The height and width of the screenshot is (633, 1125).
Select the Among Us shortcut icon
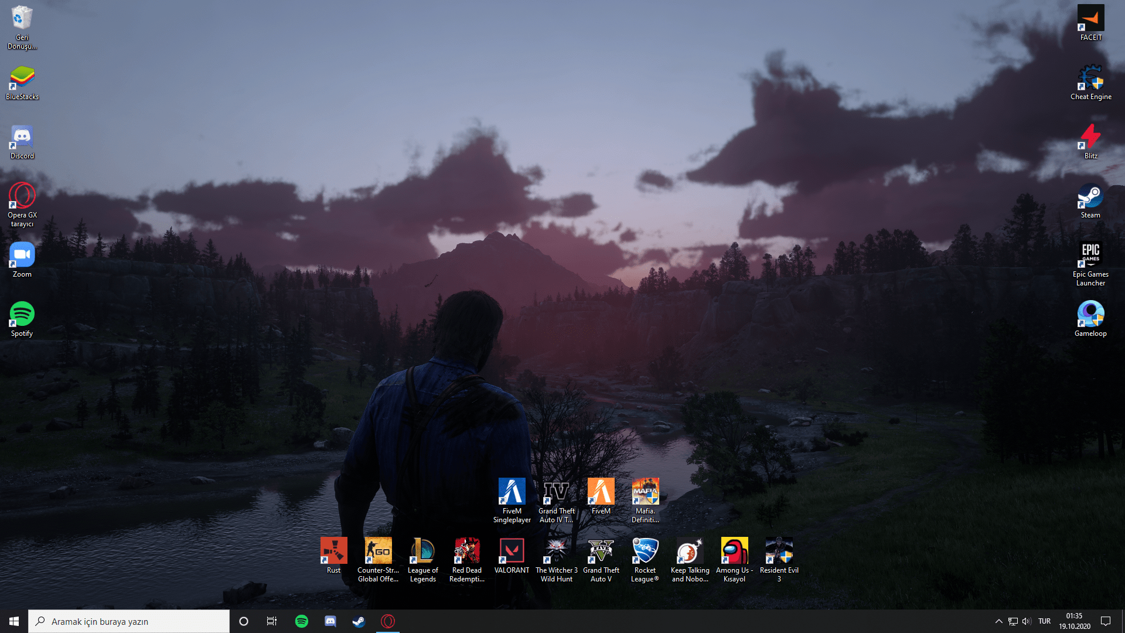(x=734, y=552)
